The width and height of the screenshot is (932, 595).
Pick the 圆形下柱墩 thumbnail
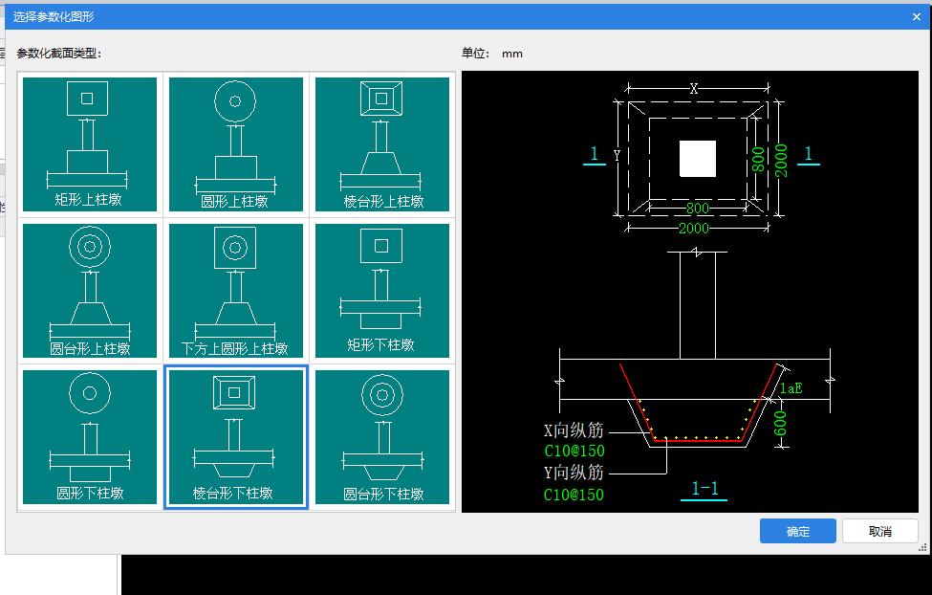tap(90, 437)
